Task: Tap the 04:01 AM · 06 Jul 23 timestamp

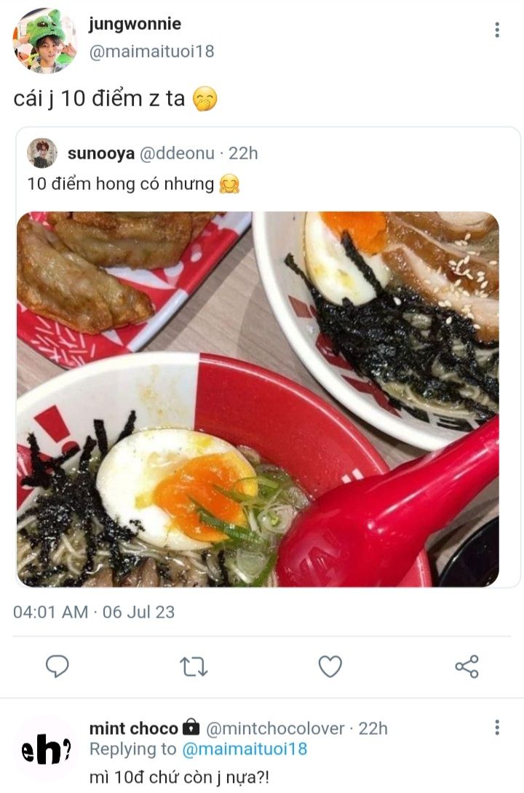Action: 94,612
